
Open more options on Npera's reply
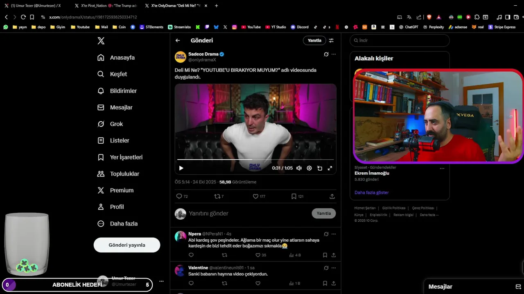click(334, 234)
